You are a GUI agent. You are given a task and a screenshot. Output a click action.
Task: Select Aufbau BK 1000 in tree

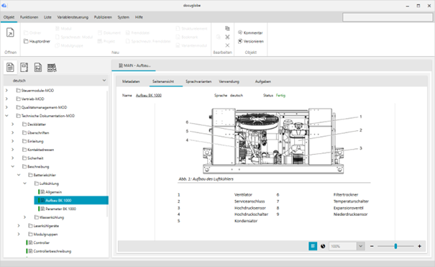[71, 200]
